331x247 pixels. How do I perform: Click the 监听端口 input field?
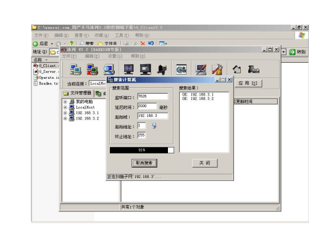point(153,97)
